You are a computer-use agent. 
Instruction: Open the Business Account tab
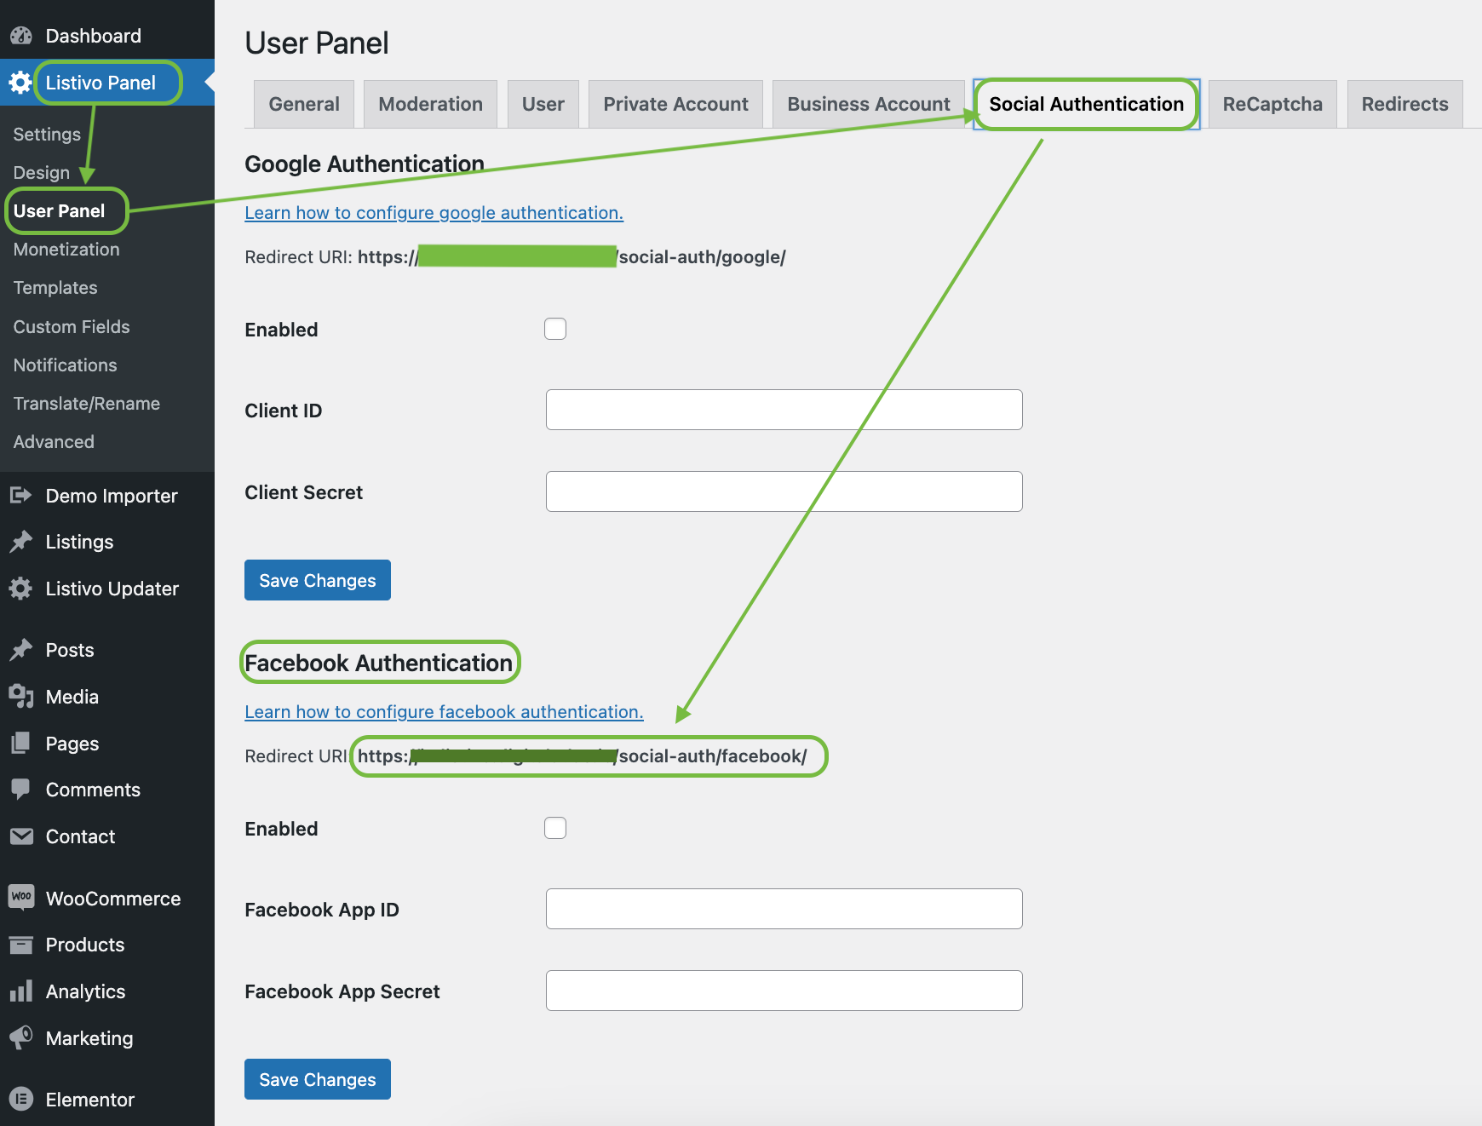tap(869, 104)
